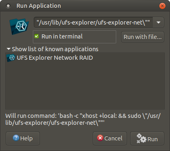This screenshot has height=151, width=170.
Task: Click the Help button
Action: click(x=23, y=138)
